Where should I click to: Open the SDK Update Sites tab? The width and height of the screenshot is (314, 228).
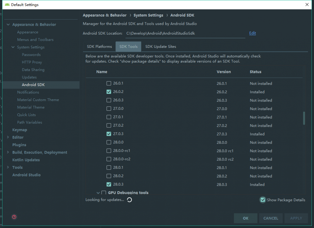161,47
